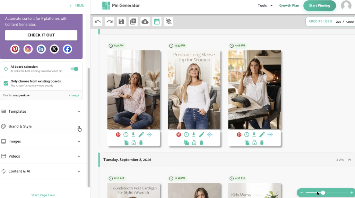The width and height of the screenshot is (355, 198).
Task: Open the Tools dropdown menu
Action: tap(265, 6)
